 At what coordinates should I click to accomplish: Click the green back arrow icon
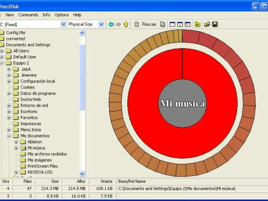(x=111, y=24)
